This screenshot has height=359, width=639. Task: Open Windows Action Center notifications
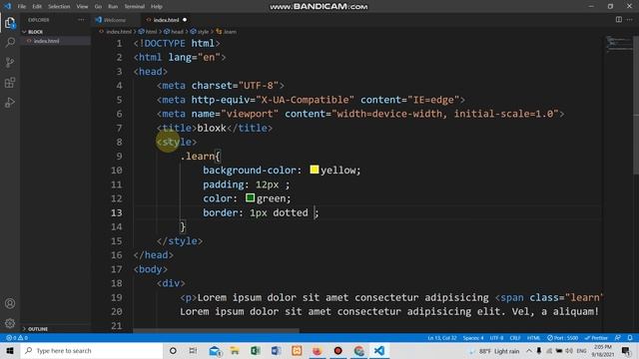(626, 351)
